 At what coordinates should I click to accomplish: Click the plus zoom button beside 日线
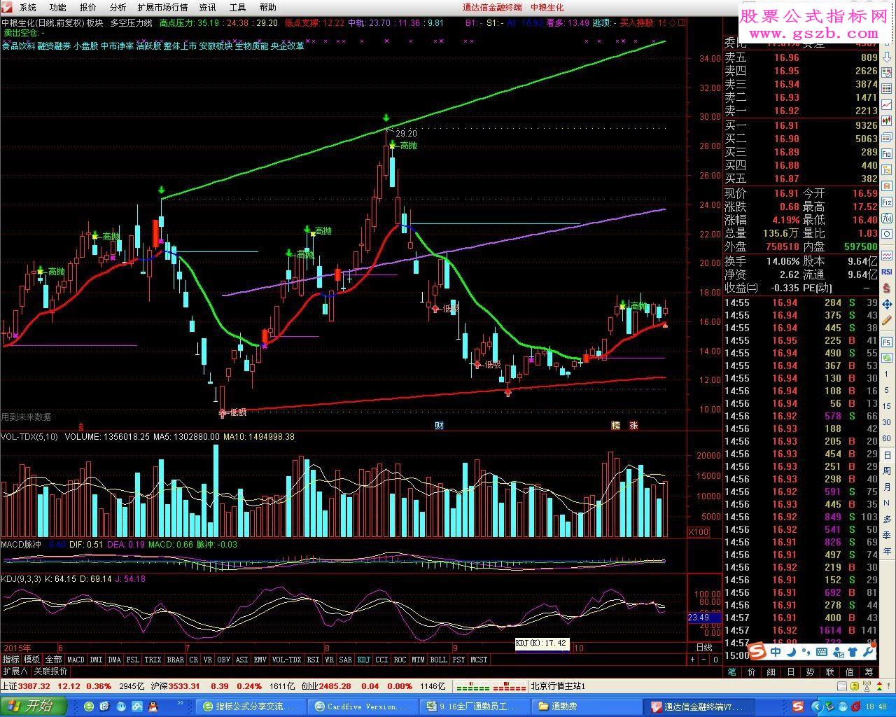692,660
